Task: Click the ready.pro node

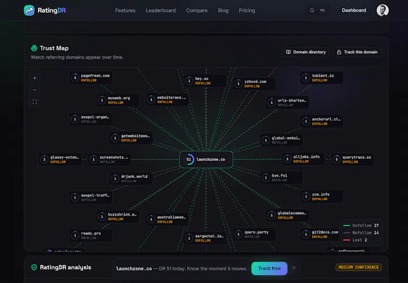Action: pos(91,235)
